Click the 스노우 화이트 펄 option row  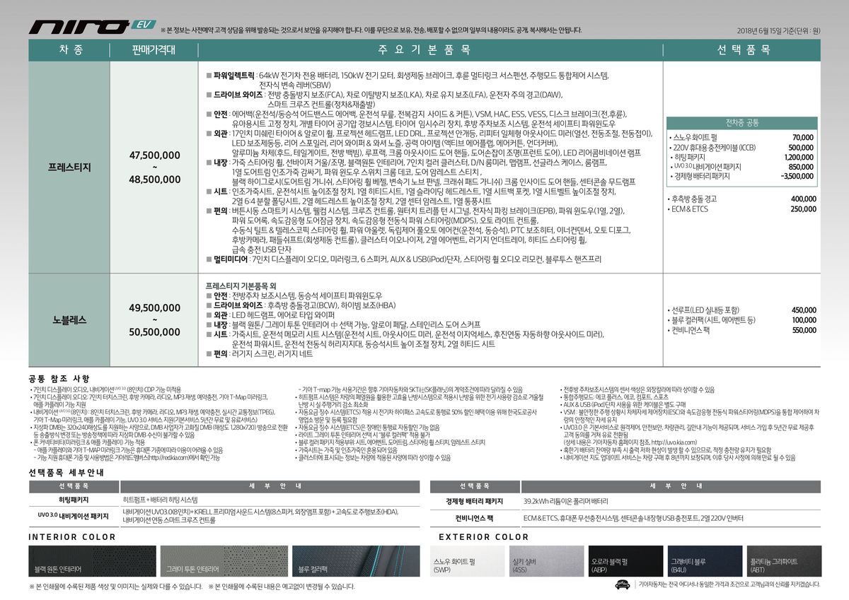pos(742,137)
